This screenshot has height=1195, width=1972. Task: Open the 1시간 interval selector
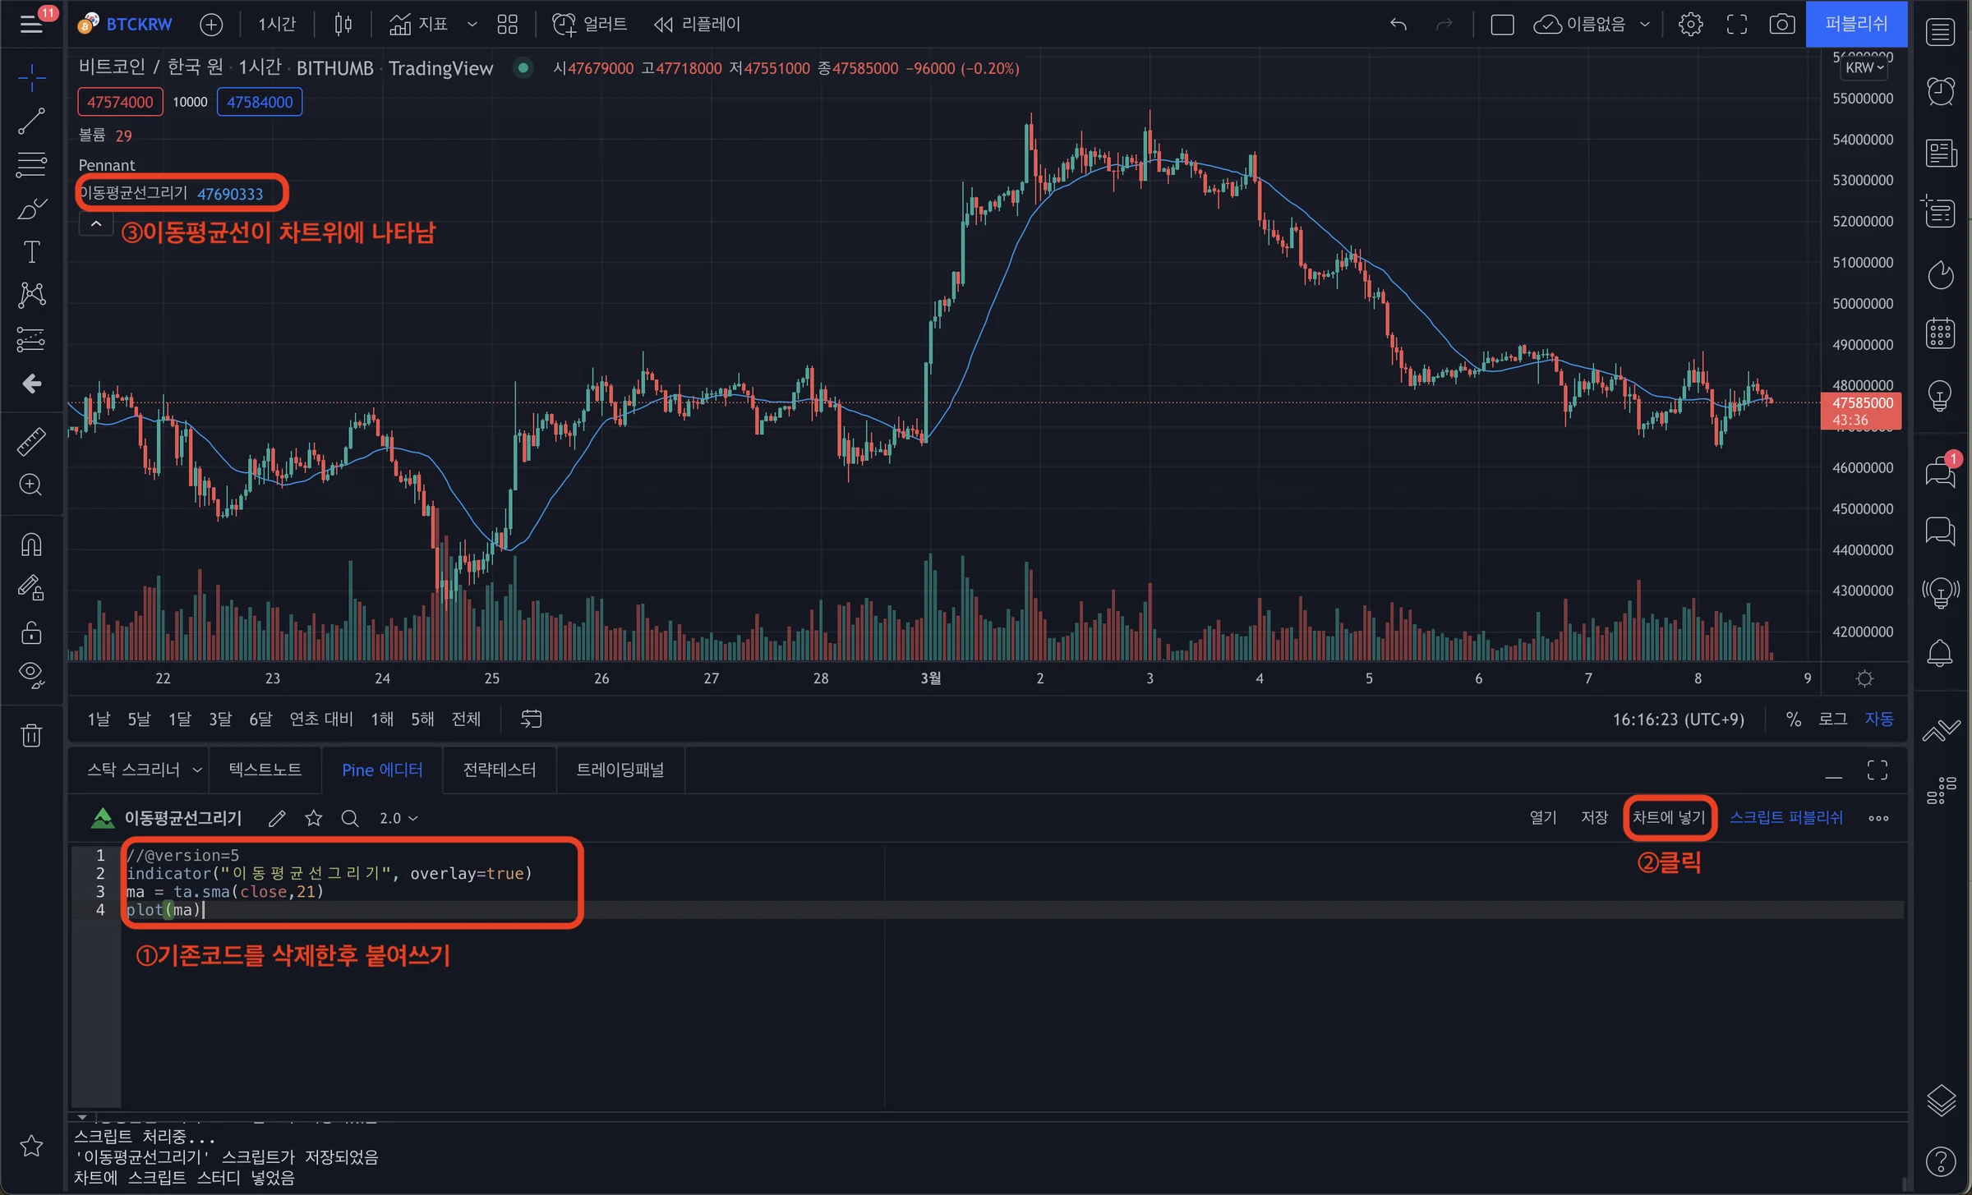[277, 25]
